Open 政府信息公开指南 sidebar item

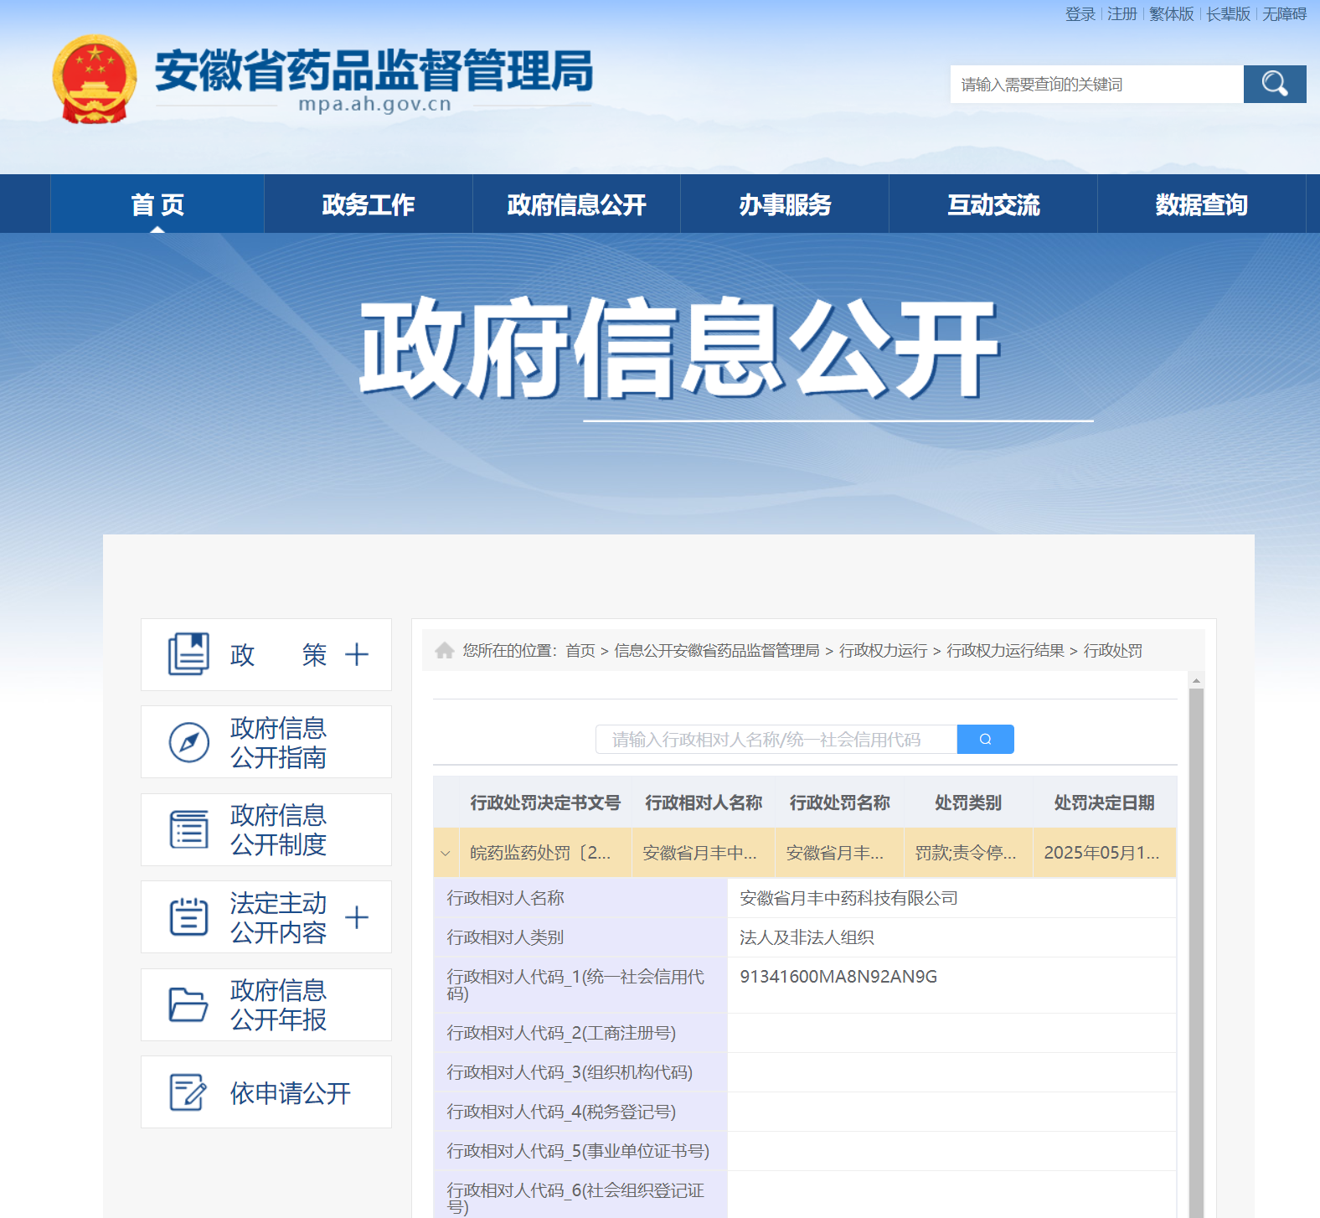point(266,742)
